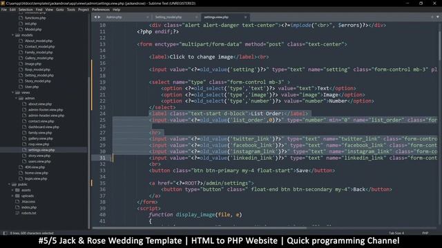
Task: Open 404.view.php file
Action: click(x=35, y=167)
